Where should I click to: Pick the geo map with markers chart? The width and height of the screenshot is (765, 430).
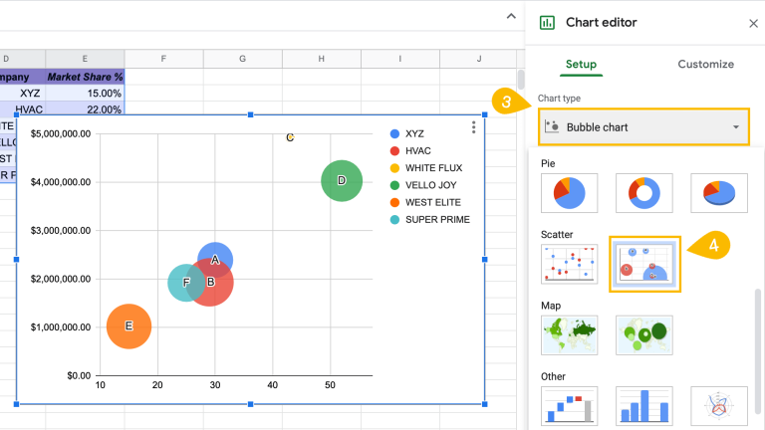pos(643,335)
